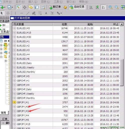Sort by the 柱数 column header
The image size is (125, 129).
click(x=60, y=24)
